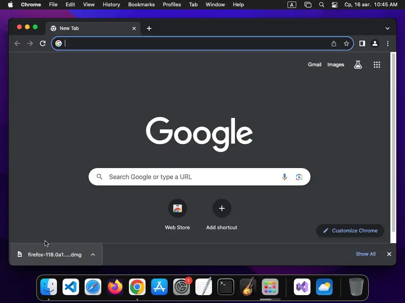This screenshot has width=405, height=303.
Task: Open the profile avatar menu
Action: [375, 43]
